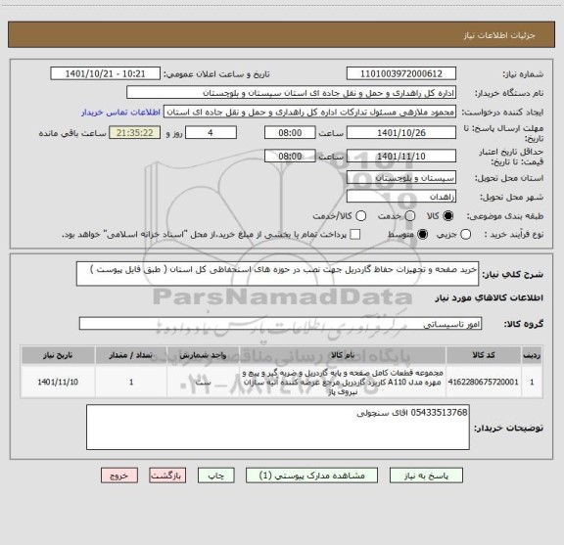Screen dimensions: 564x545
Task: Click the remaining days field showing 4
Action: coord(211,133)
